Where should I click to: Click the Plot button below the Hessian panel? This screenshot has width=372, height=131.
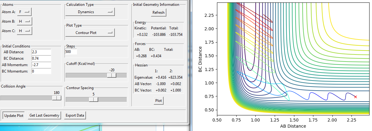pos(159,100)
